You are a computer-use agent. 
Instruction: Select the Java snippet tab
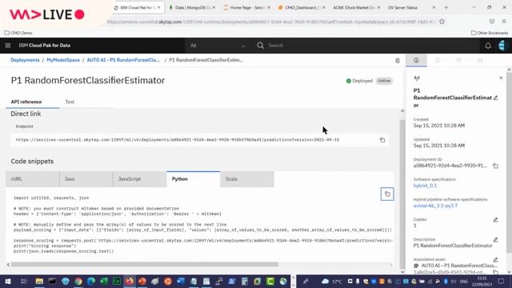[x=86, y=179]
